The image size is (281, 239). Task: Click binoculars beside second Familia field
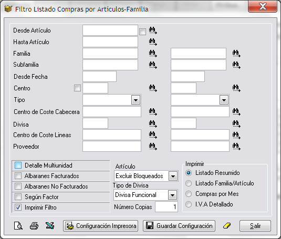pos(236,54)
